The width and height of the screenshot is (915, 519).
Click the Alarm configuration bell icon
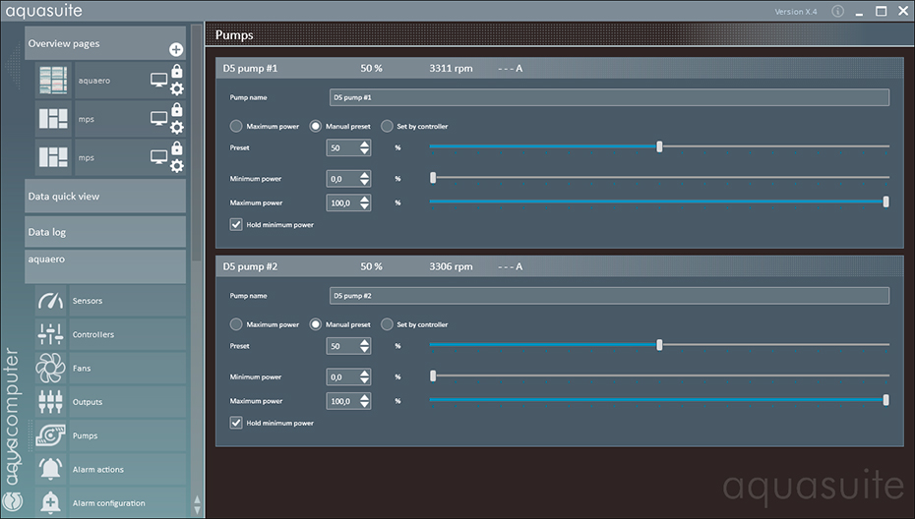(51, 502)
